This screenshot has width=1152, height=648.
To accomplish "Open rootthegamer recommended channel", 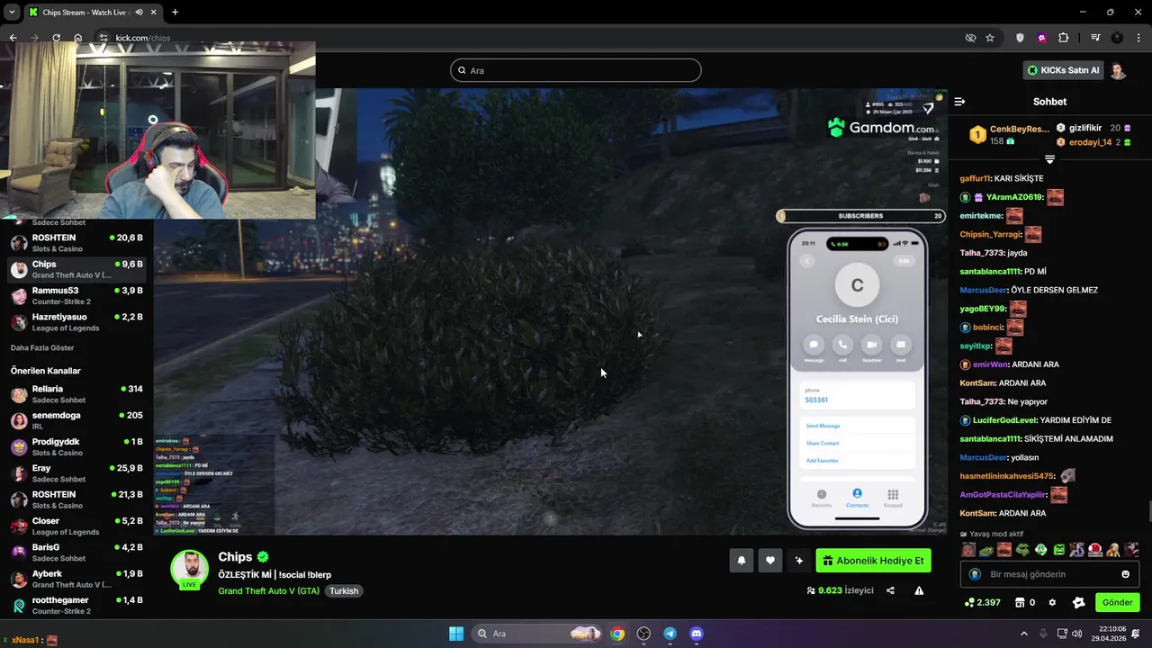I will [x=76, y=606].
